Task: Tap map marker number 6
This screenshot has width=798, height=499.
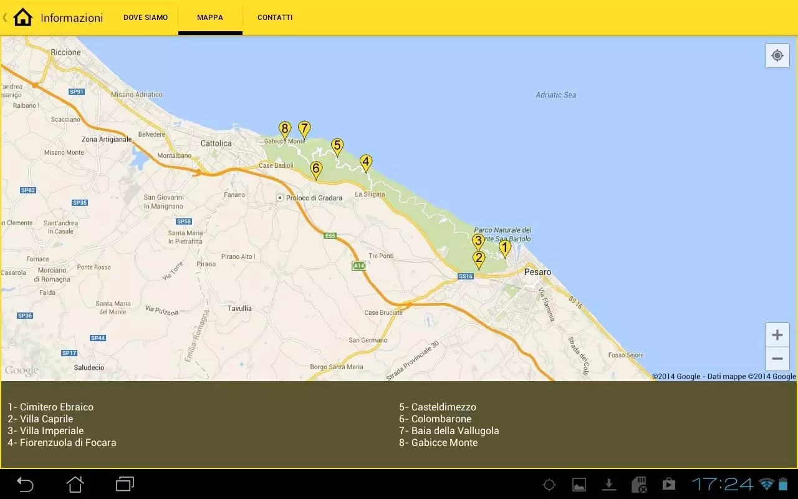Action: click(x=316, y=171)
